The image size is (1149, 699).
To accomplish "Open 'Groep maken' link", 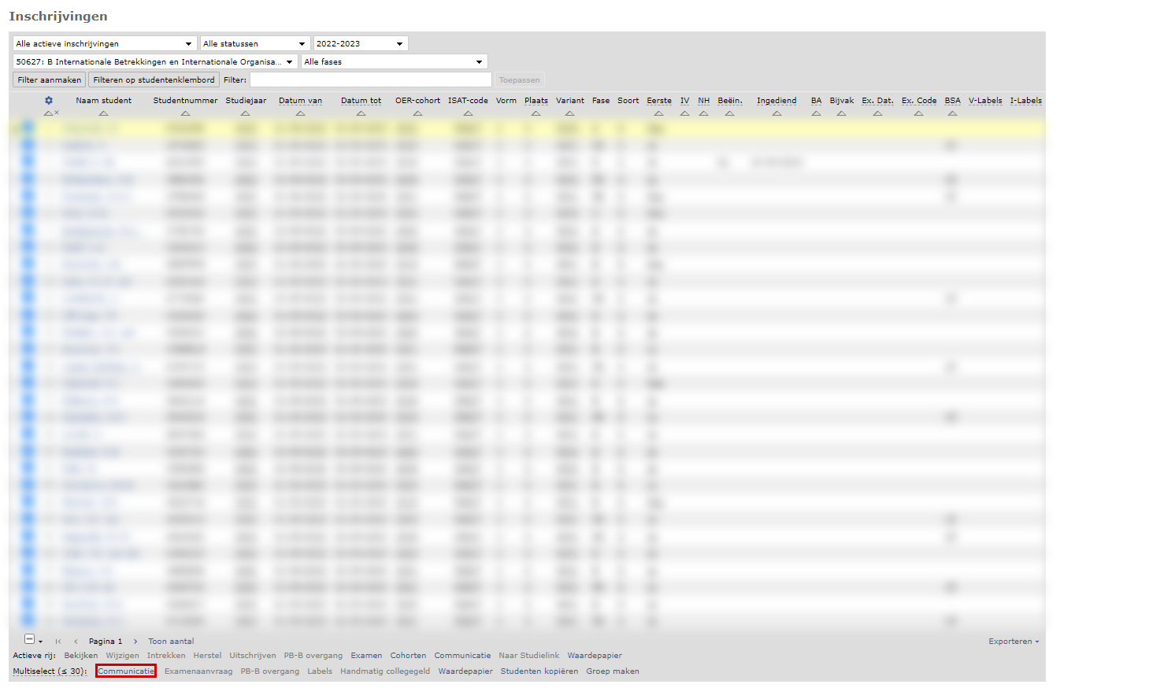I will tap(612, 671).
